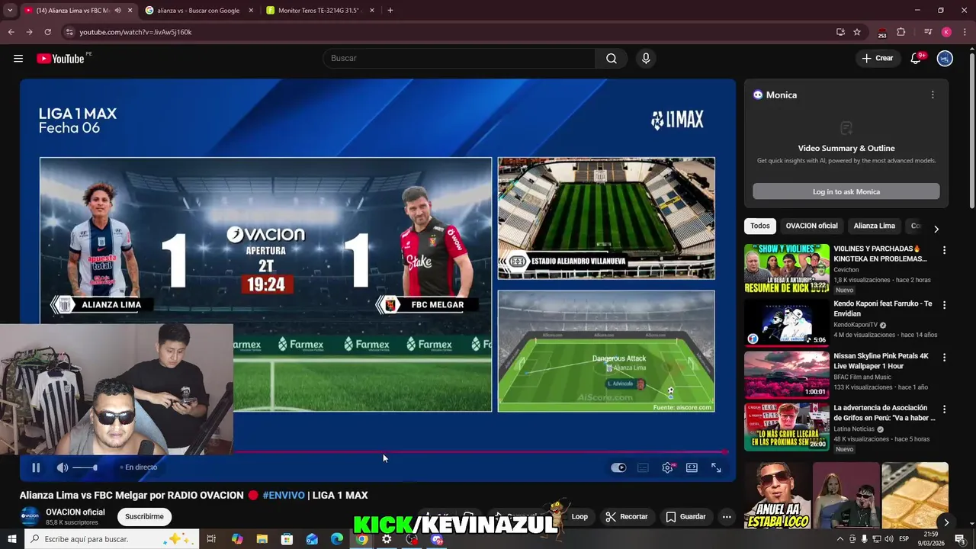Bookmark this page with the star
976x549 pixels.
[x=857, y=32]
